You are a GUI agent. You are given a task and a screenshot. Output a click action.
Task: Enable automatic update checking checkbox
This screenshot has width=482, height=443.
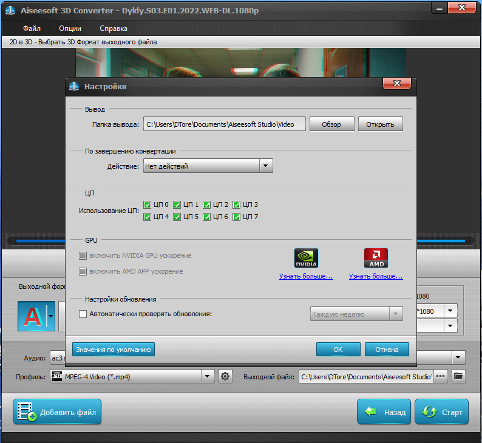click(x=83, y=314)
